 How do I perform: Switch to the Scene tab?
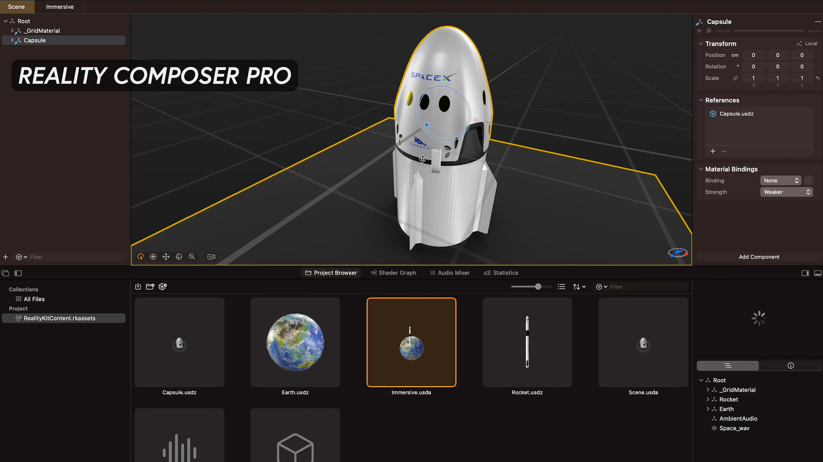(x=16, y=7)
